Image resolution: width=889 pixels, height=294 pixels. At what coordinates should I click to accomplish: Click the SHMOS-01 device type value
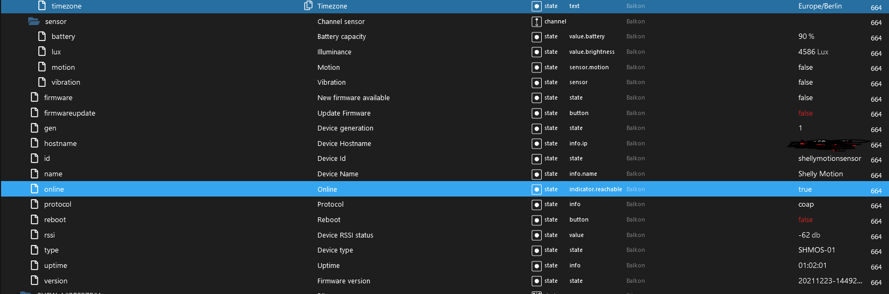[x=817, y=250]
